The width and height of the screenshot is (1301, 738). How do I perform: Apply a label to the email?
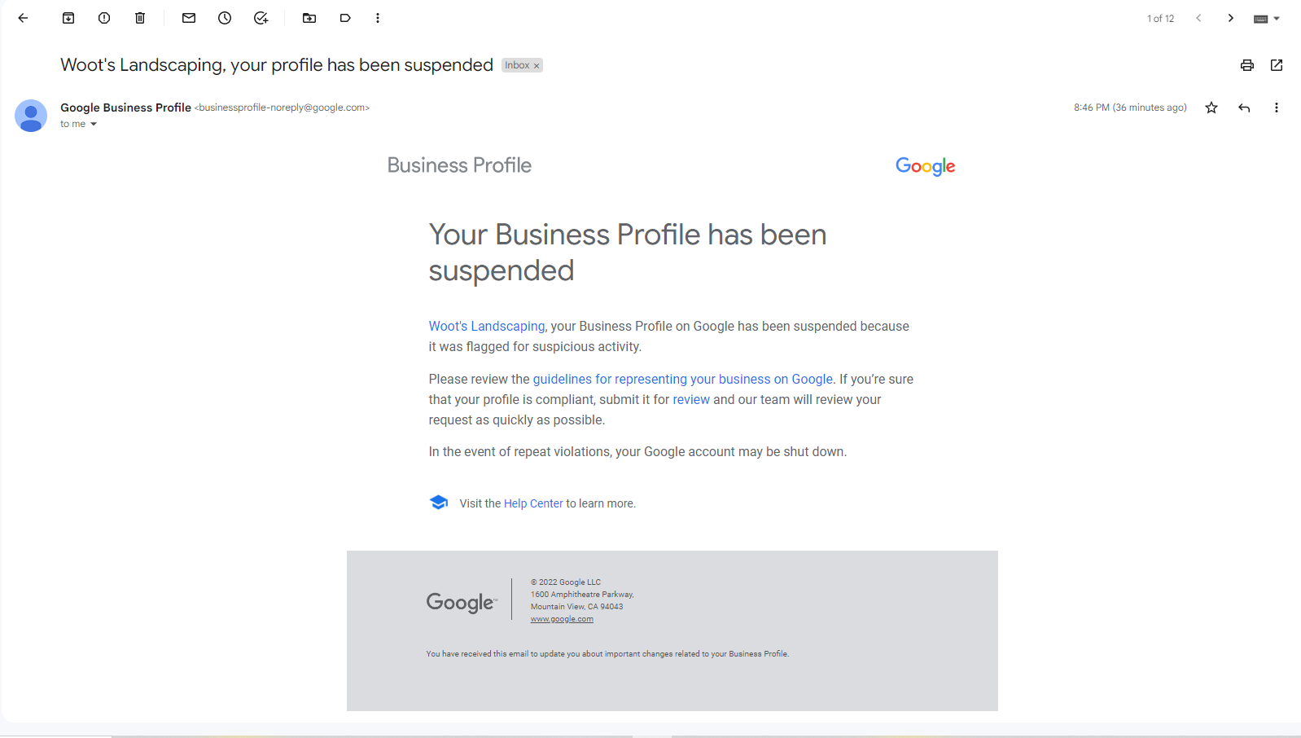[x=345, y=18]
